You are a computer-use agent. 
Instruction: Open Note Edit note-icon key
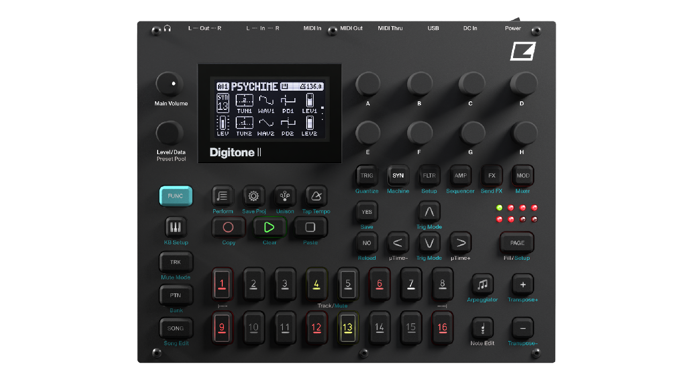(483, 328)
